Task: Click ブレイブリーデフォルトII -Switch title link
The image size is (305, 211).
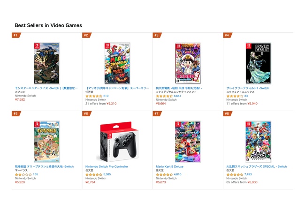Action: coord(247,88)
